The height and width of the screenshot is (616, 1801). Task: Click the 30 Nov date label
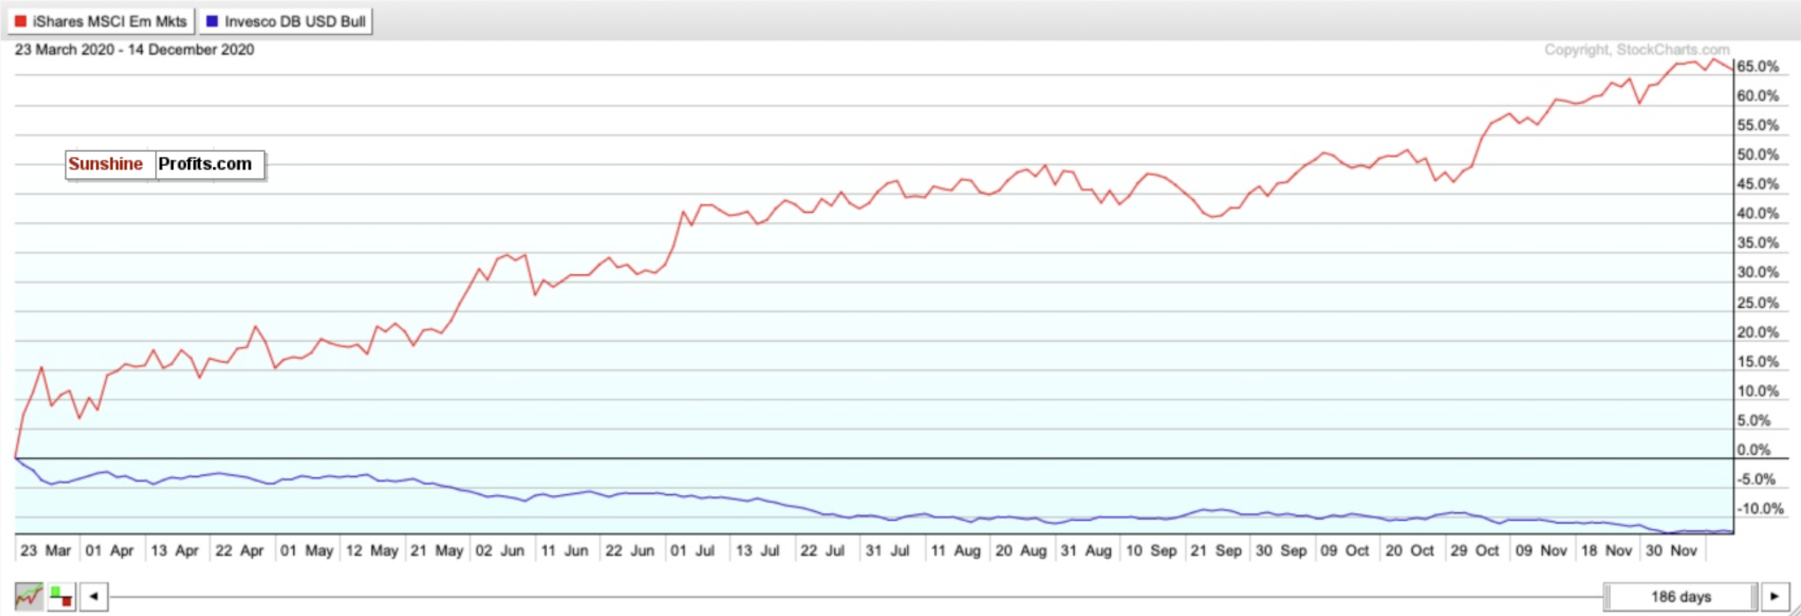click(1671, 551)
